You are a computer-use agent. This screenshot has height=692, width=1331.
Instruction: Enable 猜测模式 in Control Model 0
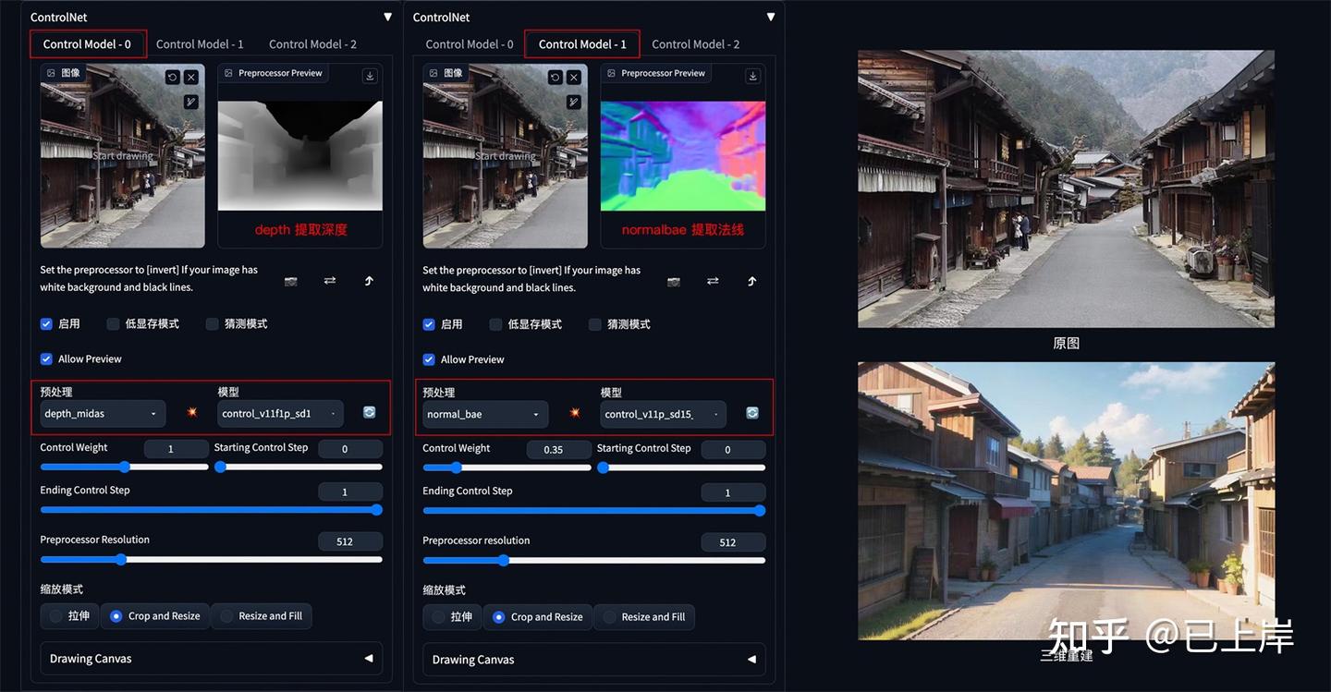tap(212, 323)
